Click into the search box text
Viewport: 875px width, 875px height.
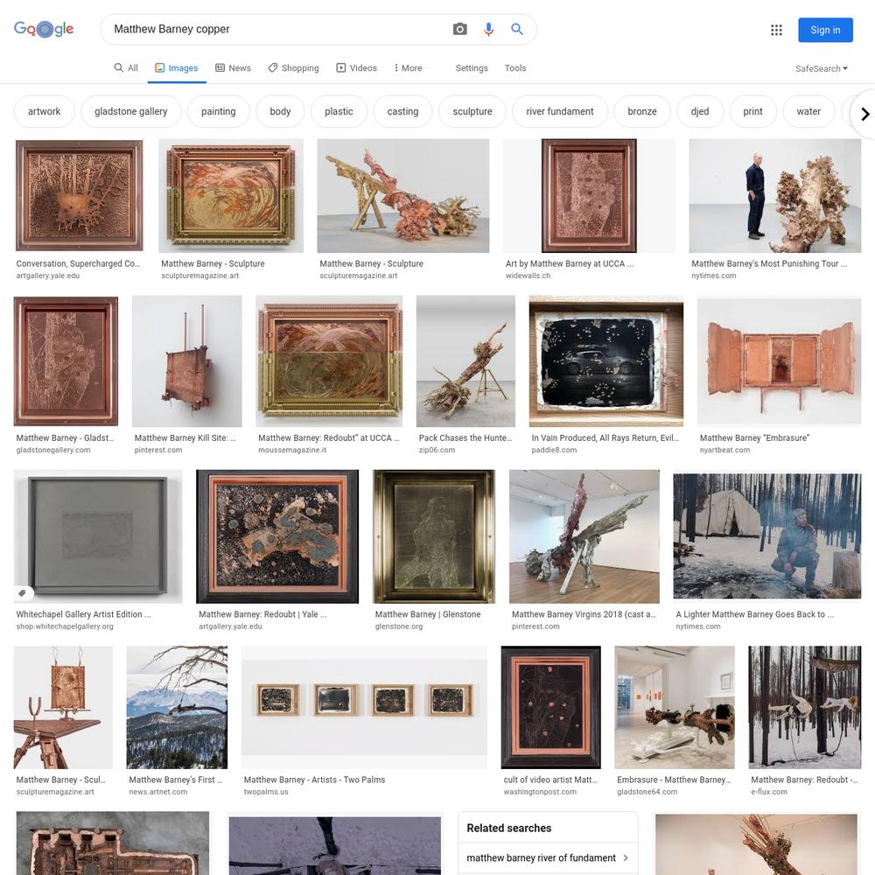point(171,29)
